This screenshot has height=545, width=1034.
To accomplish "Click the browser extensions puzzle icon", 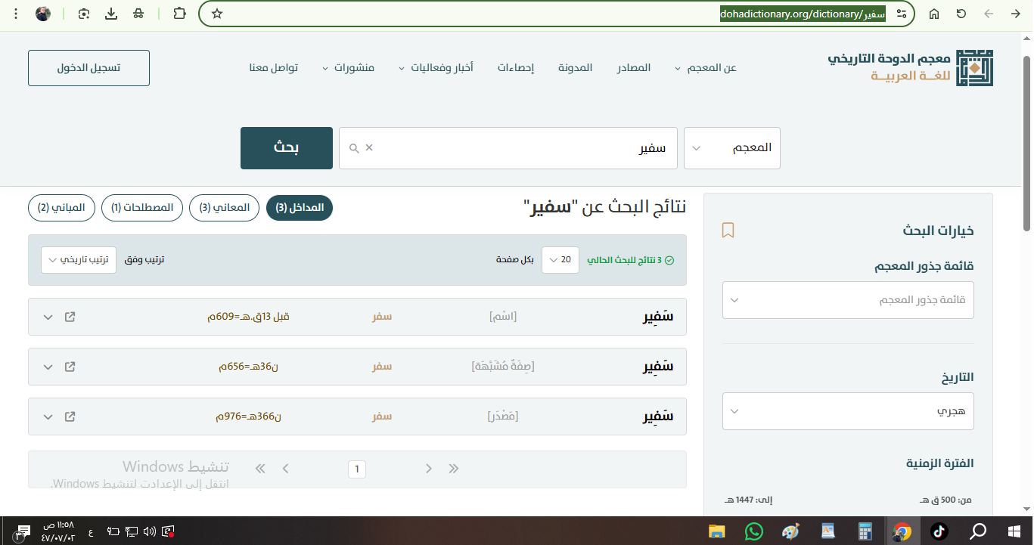I will (x=179, y=14).
